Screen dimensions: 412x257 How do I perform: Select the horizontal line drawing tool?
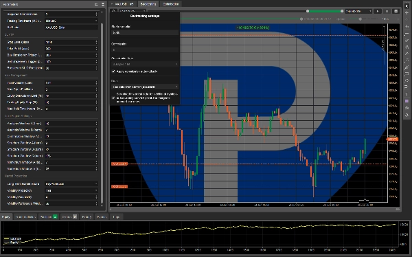tap(407, 34)
